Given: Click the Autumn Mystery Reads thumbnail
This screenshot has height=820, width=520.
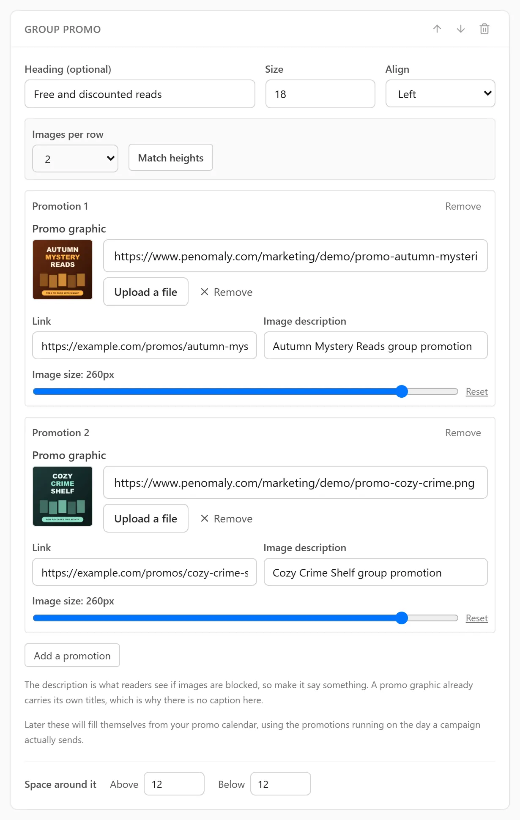Looking at the screenshot, I should [x=63, y=270].
